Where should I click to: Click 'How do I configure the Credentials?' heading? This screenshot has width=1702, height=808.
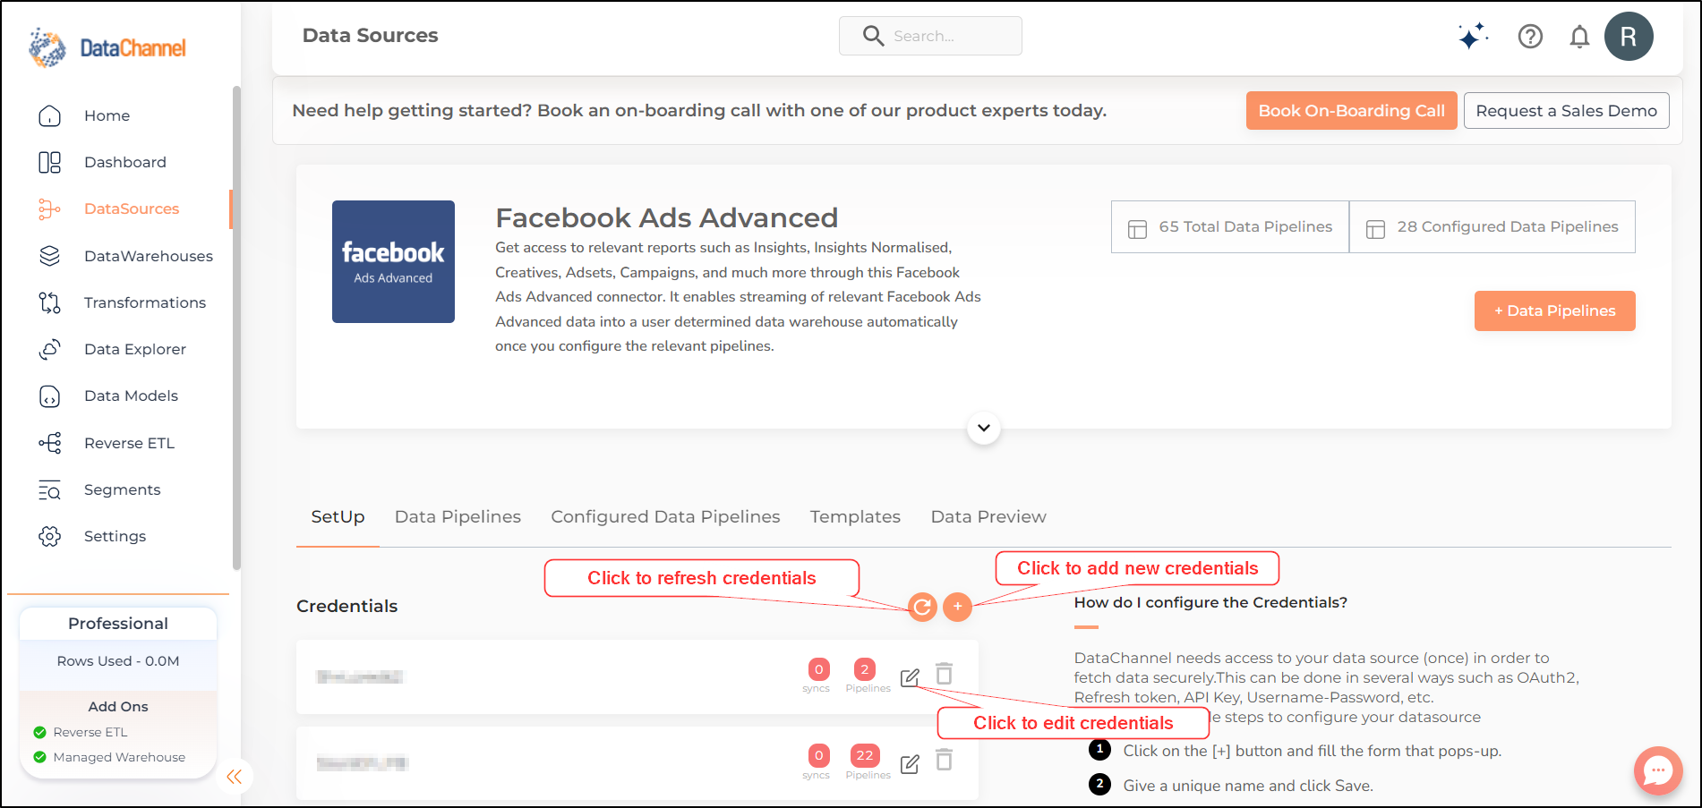1210,602
